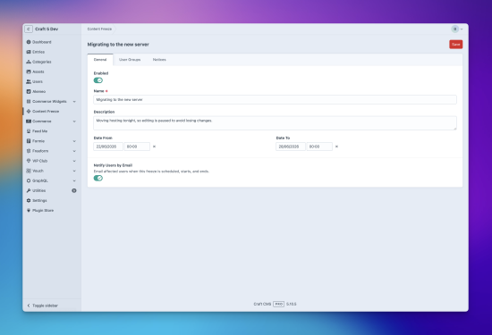Open Categories from the sidebar
The image size is (492, 335).
(x=38, y=62)
